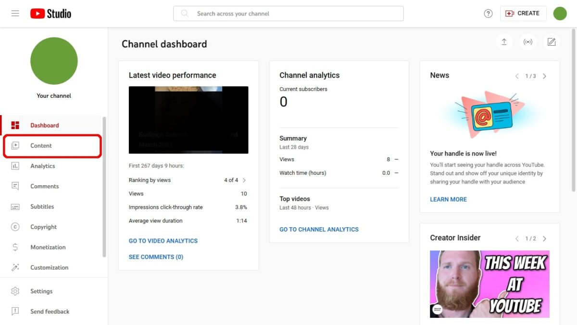Click GO TO VIDEO ANALYTICS
The image size is (577, 325).
[x=163, y=241]
